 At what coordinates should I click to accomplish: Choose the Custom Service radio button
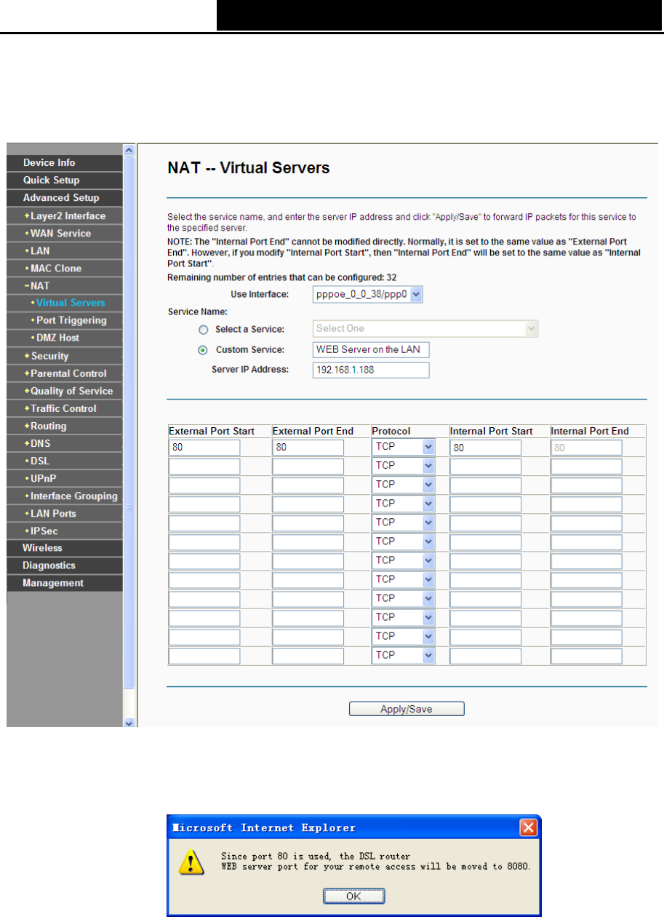tap(203, 350)
